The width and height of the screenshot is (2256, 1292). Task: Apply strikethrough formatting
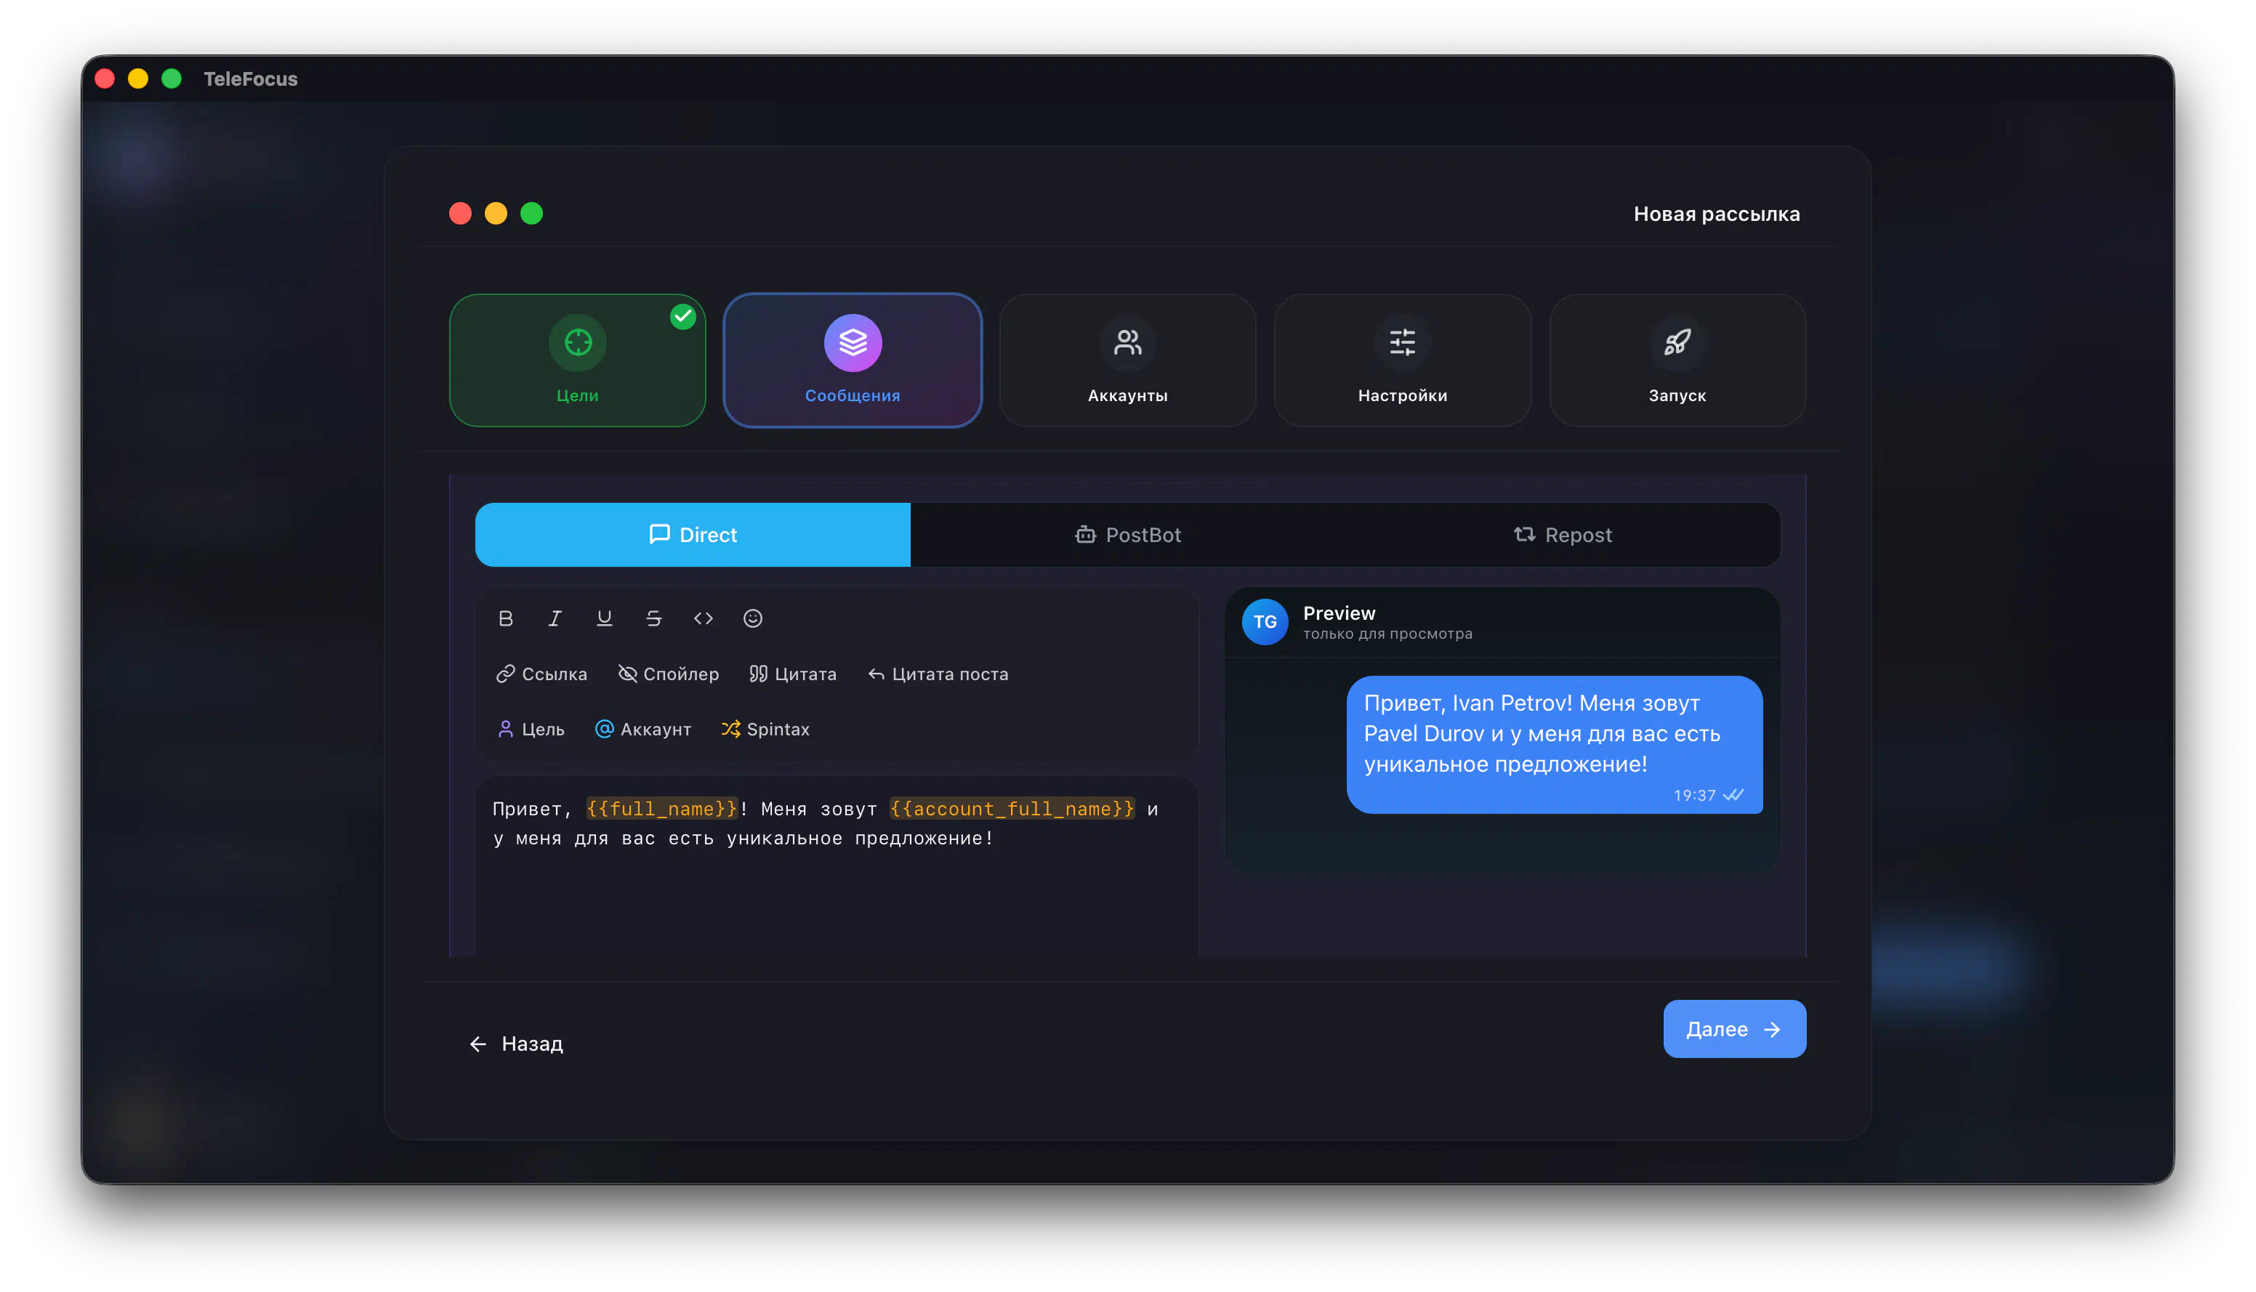click(654, 618)
